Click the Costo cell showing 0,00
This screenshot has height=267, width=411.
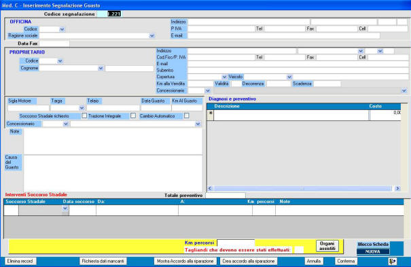385,115
